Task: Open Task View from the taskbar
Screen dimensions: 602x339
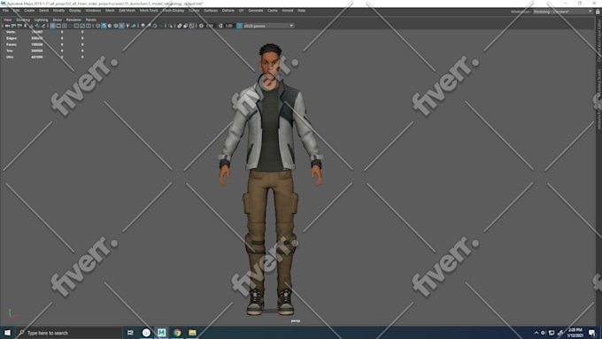Action: (130, 333)
